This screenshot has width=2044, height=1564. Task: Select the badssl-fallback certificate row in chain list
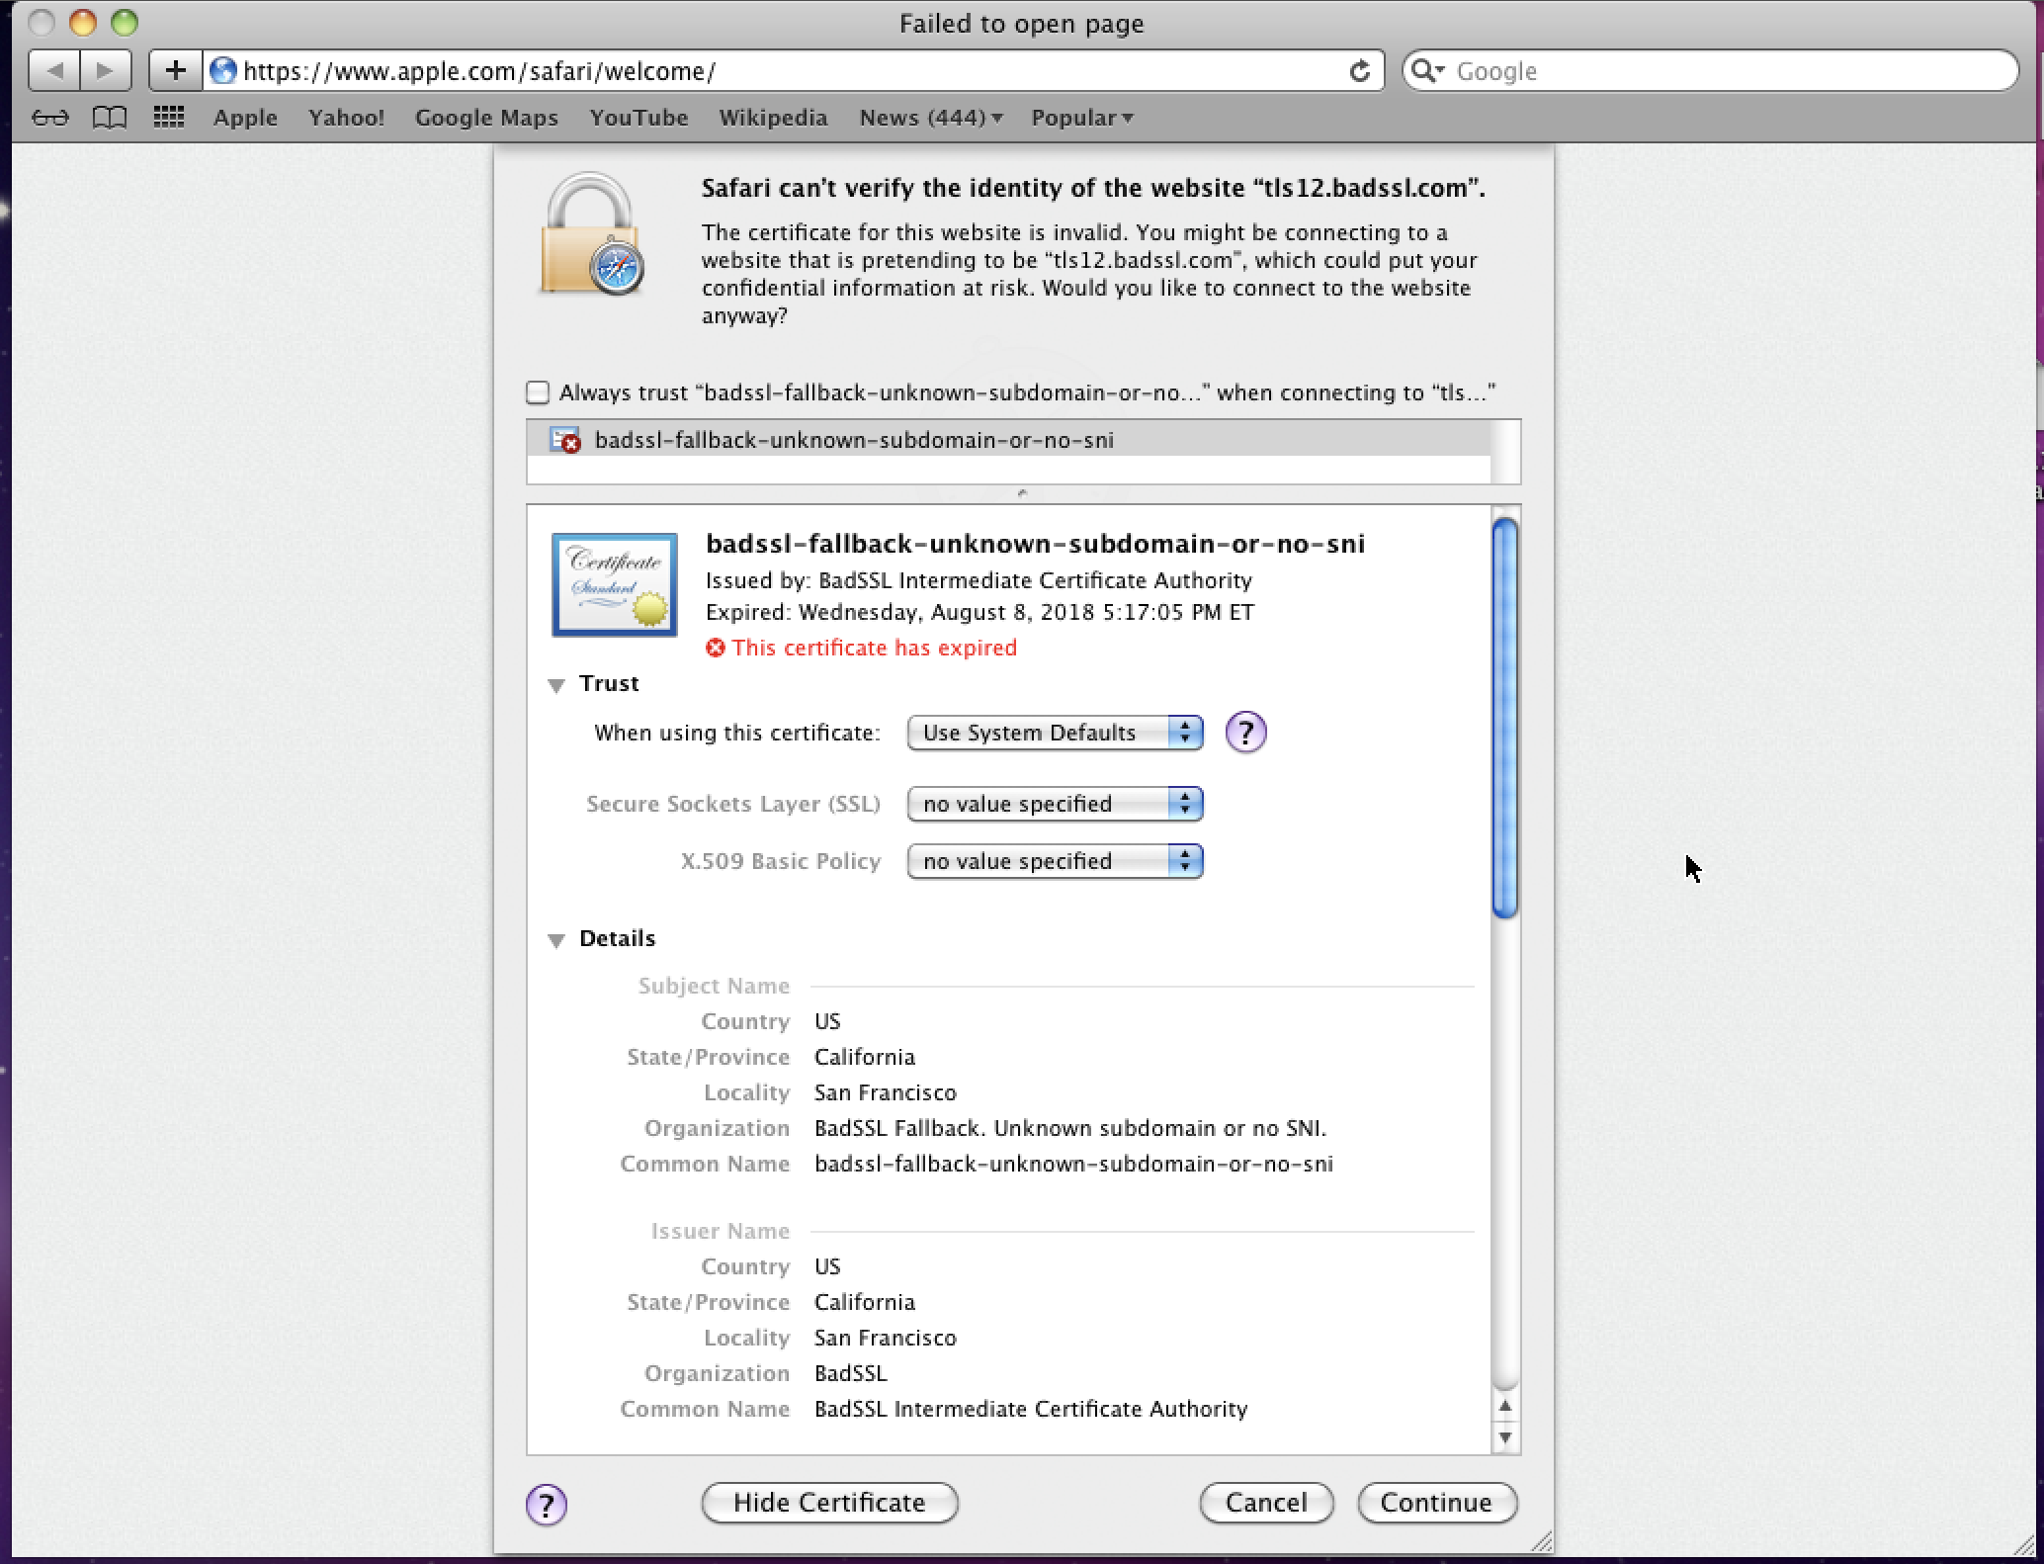coord(1008,440)
